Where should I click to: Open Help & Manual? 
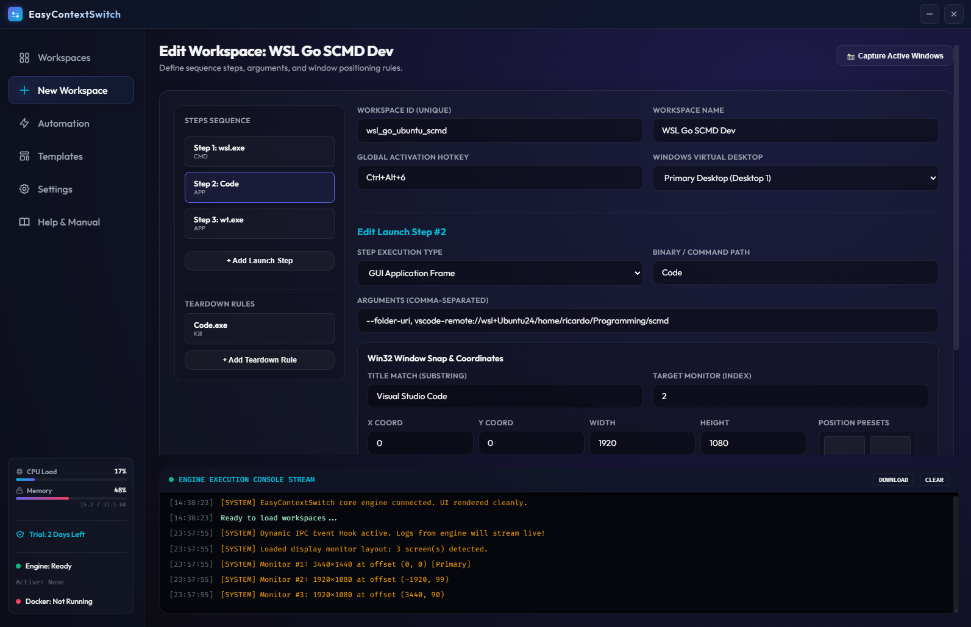point(71,222)
